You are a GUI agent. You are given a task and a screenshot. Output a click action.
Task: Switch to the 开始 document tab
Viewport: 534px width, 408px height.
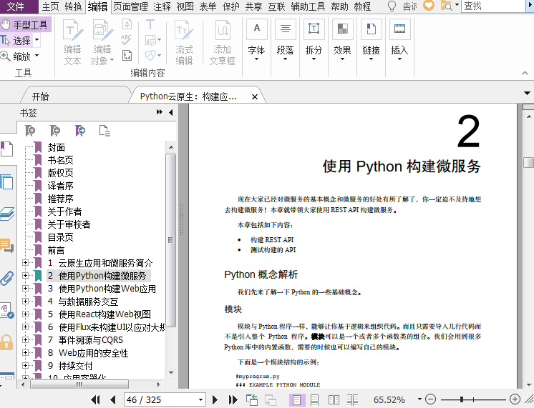[40, 96]
